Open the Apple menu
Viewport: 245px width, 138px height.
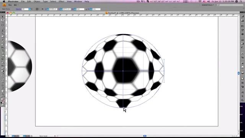[4, 2]
